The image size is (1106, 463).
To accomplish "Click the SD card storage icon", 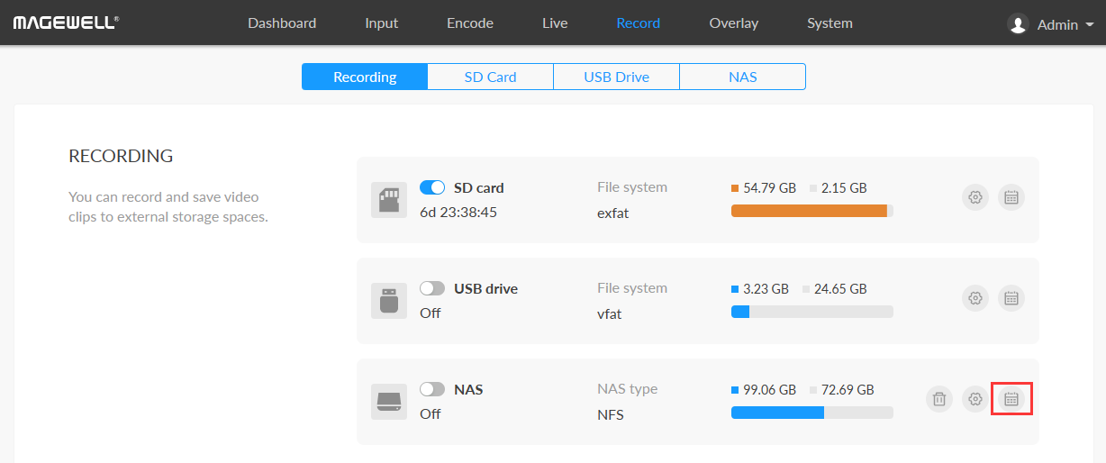I will click(x=389, y=199).
